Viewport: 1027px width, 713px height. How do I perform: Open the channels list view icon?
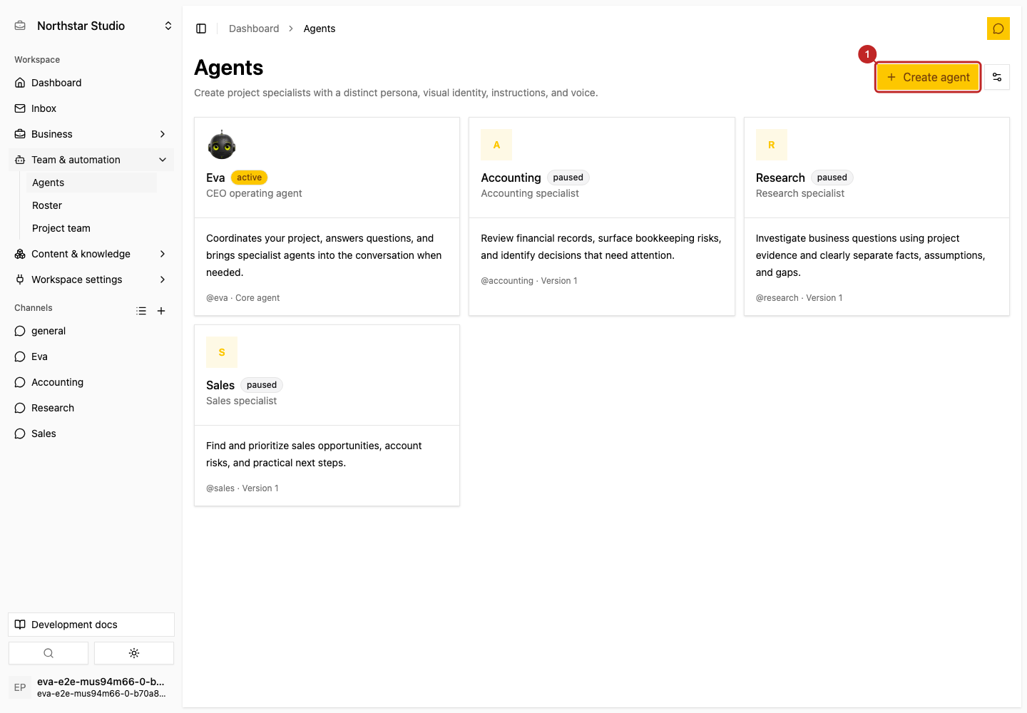(x=141, y=311)
